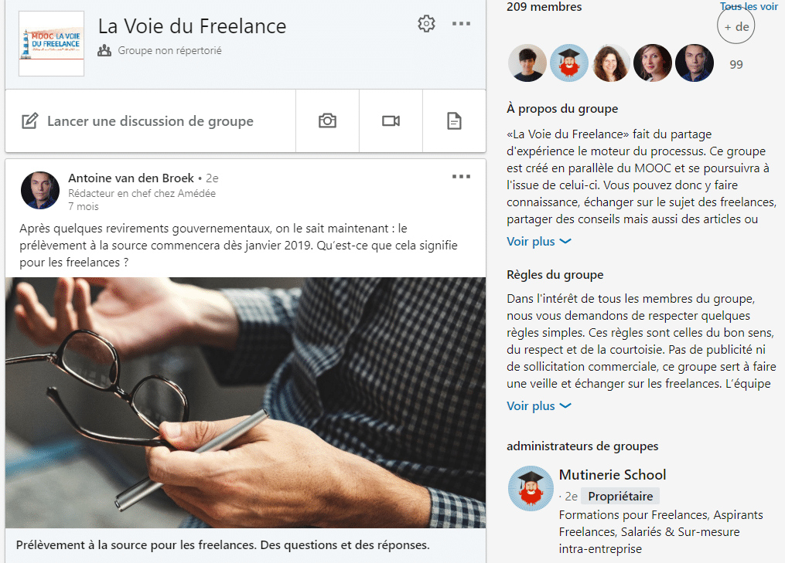Add a video with the camcorder icon

(391, 120)
